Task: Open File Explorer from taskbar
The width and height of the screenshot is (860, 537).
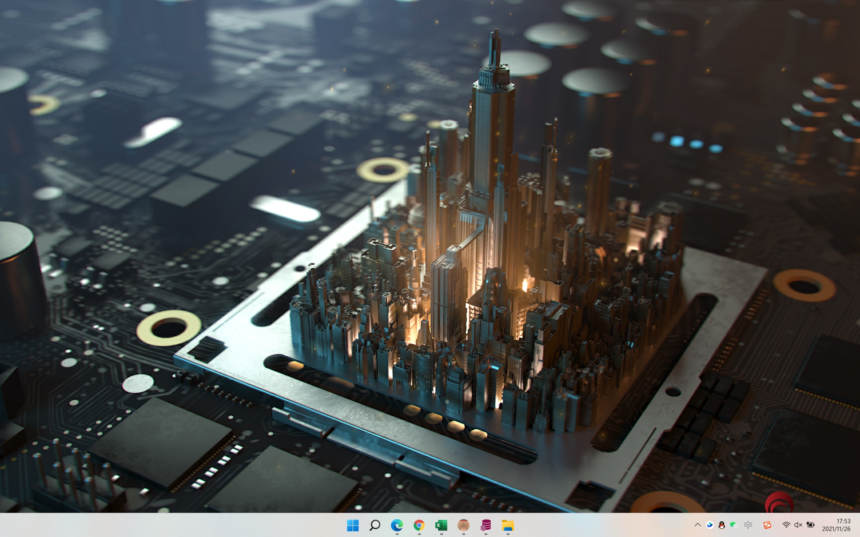Action: [x=508, y=525]
